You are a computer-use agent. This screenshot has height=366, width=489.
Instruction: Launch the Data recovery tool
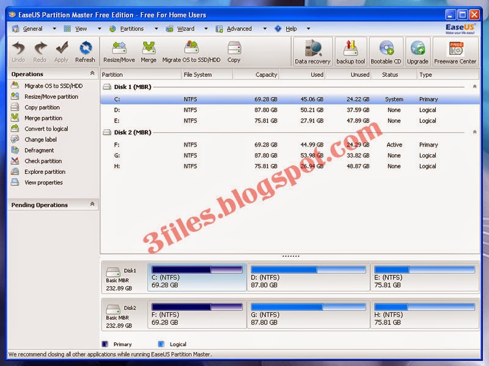(313, 52)
